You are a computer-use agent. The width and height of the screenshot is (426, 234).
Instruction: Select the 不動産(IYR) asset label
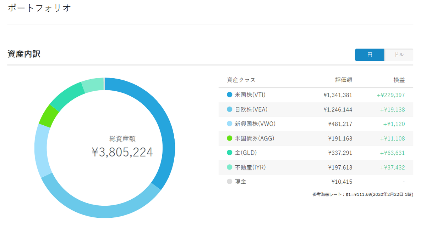click(250, 167)
